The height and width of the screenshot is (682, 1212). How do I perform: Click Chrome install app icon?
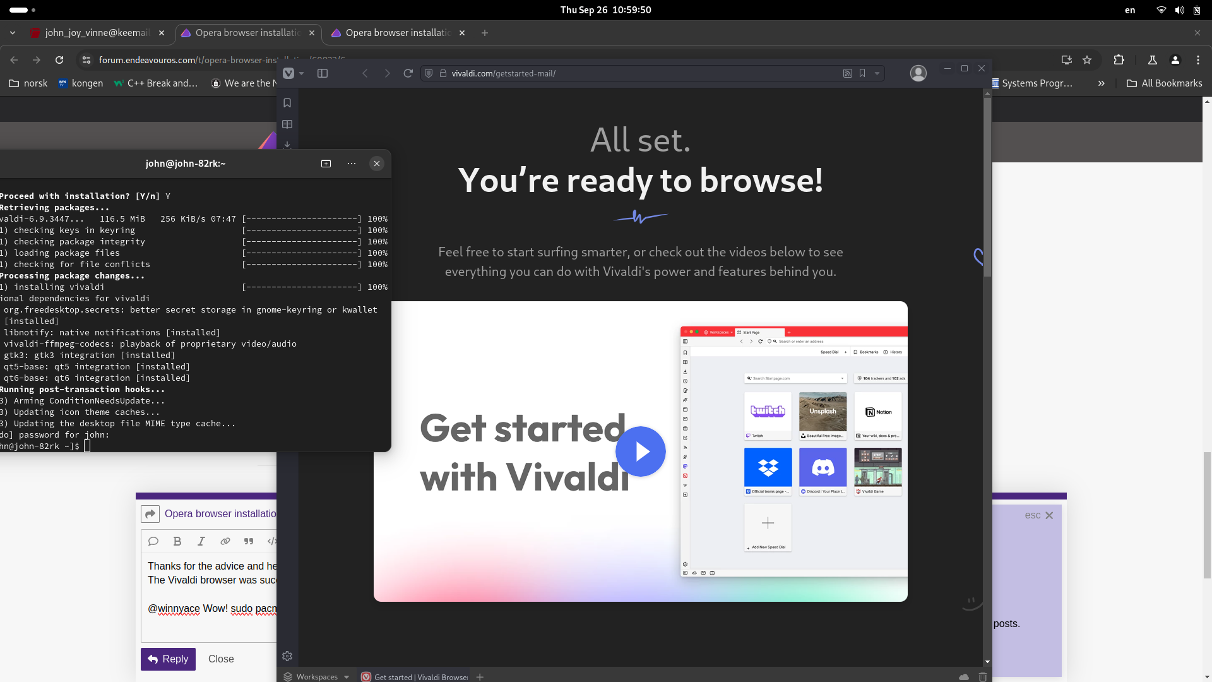pyautogui.click(x=1067, y=60)
